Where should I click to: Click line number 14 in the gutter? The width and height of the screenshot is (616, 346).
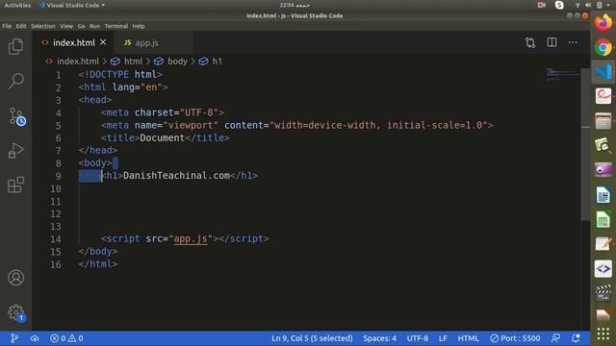coord(56,239)
